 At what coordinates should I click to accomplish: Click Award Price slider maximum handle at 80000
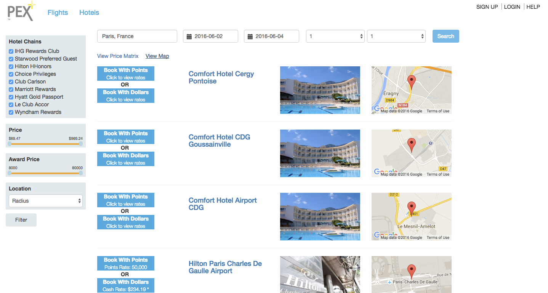click(81, 173)
